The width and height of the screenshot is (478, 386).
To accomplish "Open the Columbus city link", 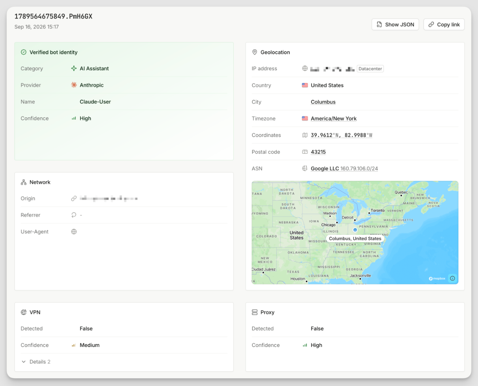I will pyautogui.click(x=323, y=102).
